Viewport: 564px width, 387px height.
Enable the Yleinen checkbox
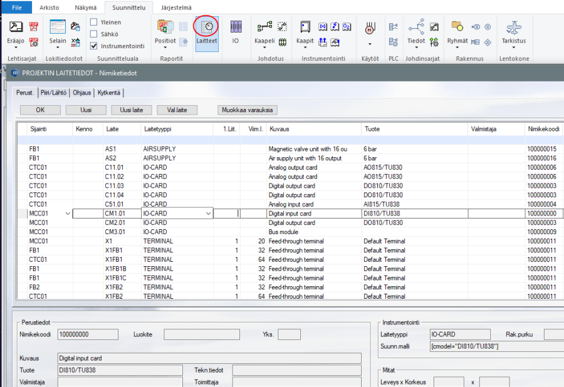[x=94, y=22]
